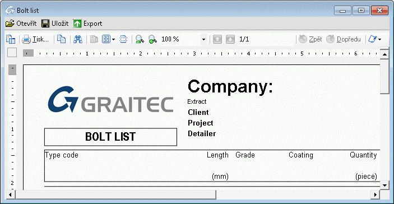This screenshot has width=394, height=204.
Task: Open a file with Otevřít
Action: pos(21,24)
